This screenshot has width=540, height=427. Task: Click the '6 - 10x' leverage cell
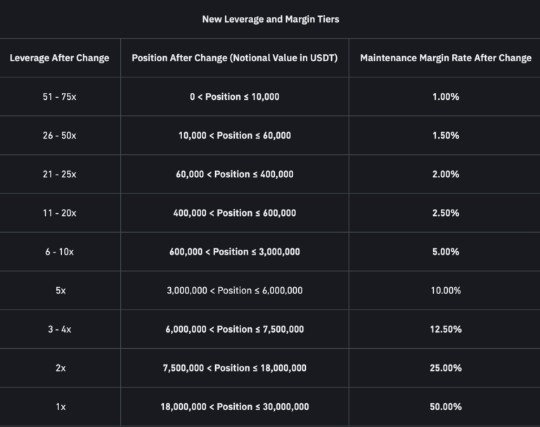[60, 251]
